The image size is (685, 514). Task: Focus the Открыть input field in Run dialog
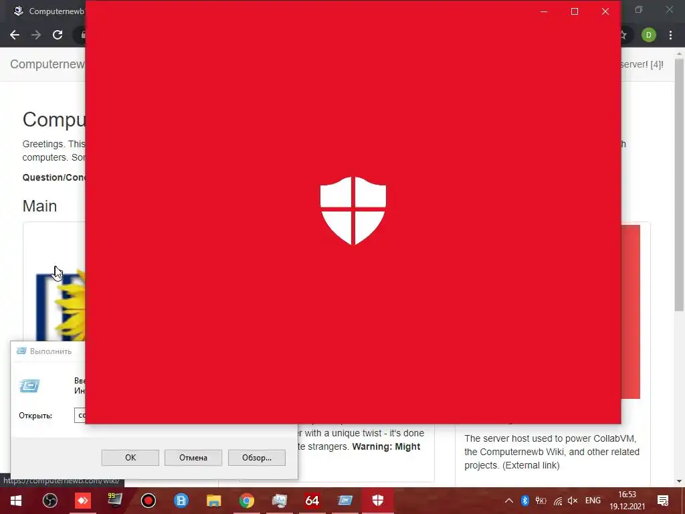80,415
